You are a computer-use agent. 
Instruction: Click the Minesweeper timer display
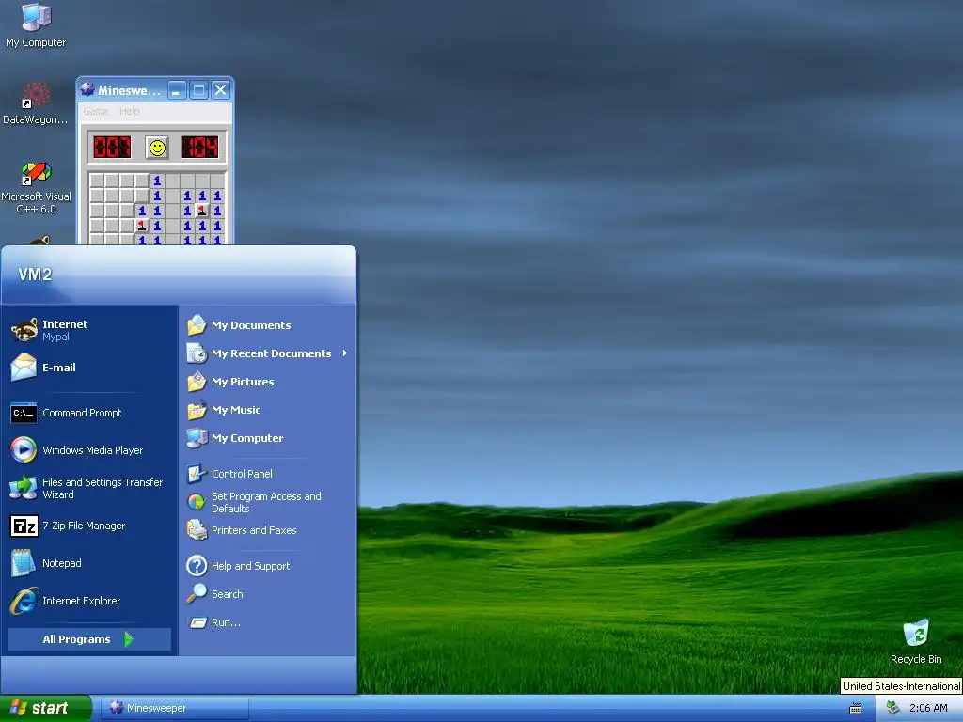[x=199, y=148]
